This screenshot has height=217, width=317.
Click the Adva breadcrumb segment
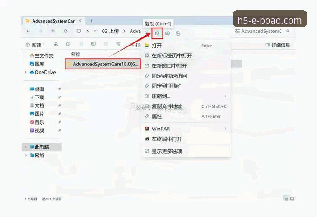coord(135,31)
